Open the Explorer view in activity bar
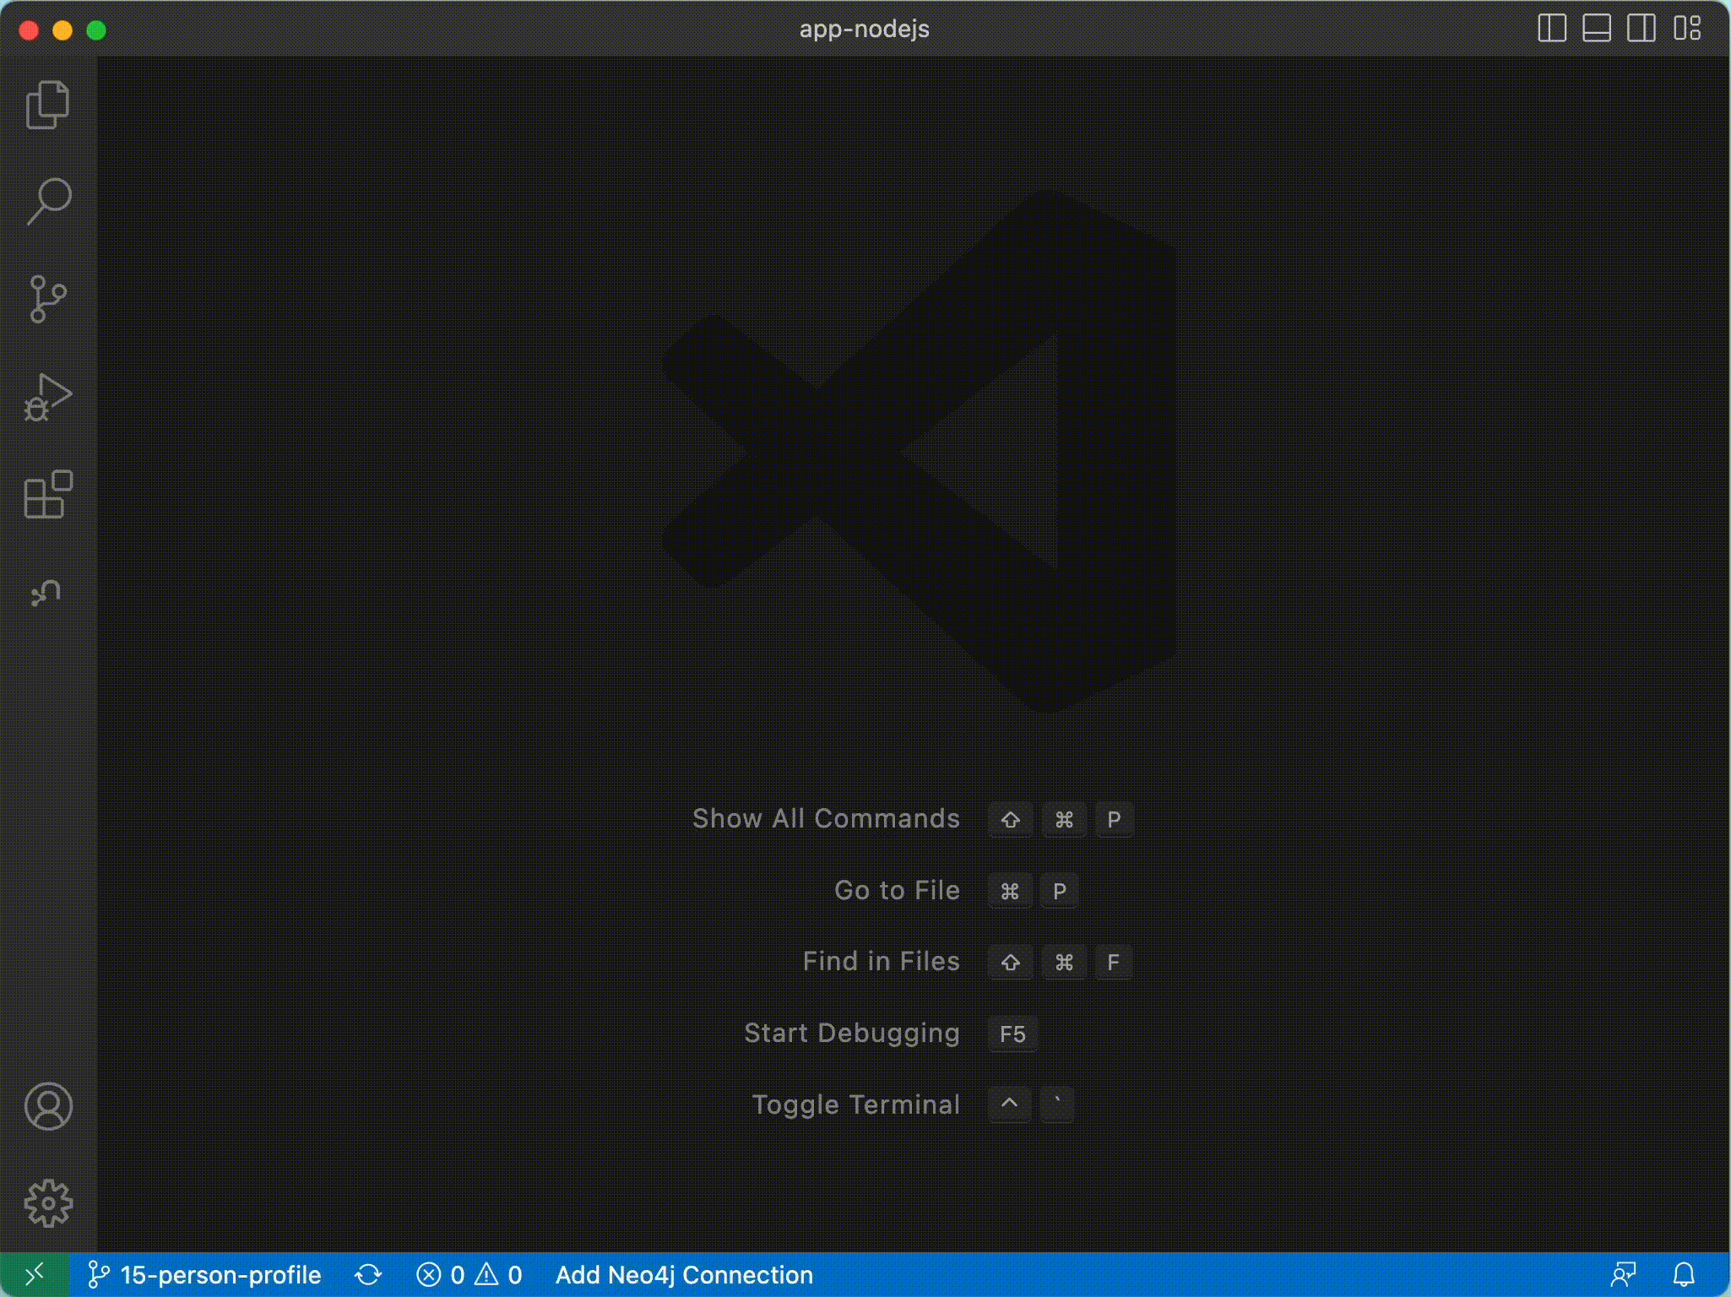 tap(48, 106)
